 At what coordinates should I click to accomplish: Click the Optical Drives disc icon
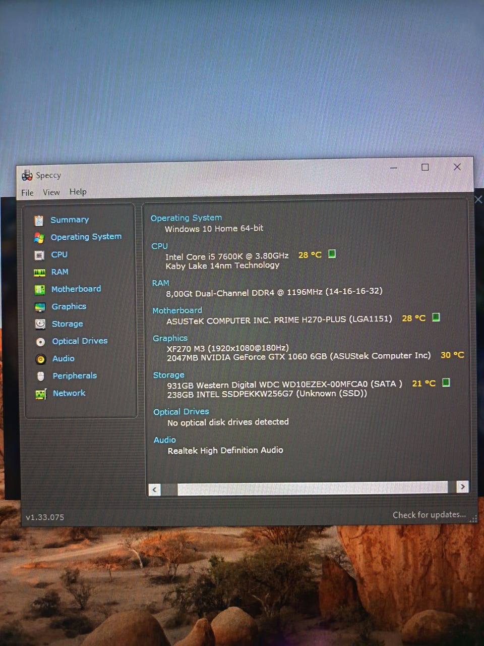(41, 342)
